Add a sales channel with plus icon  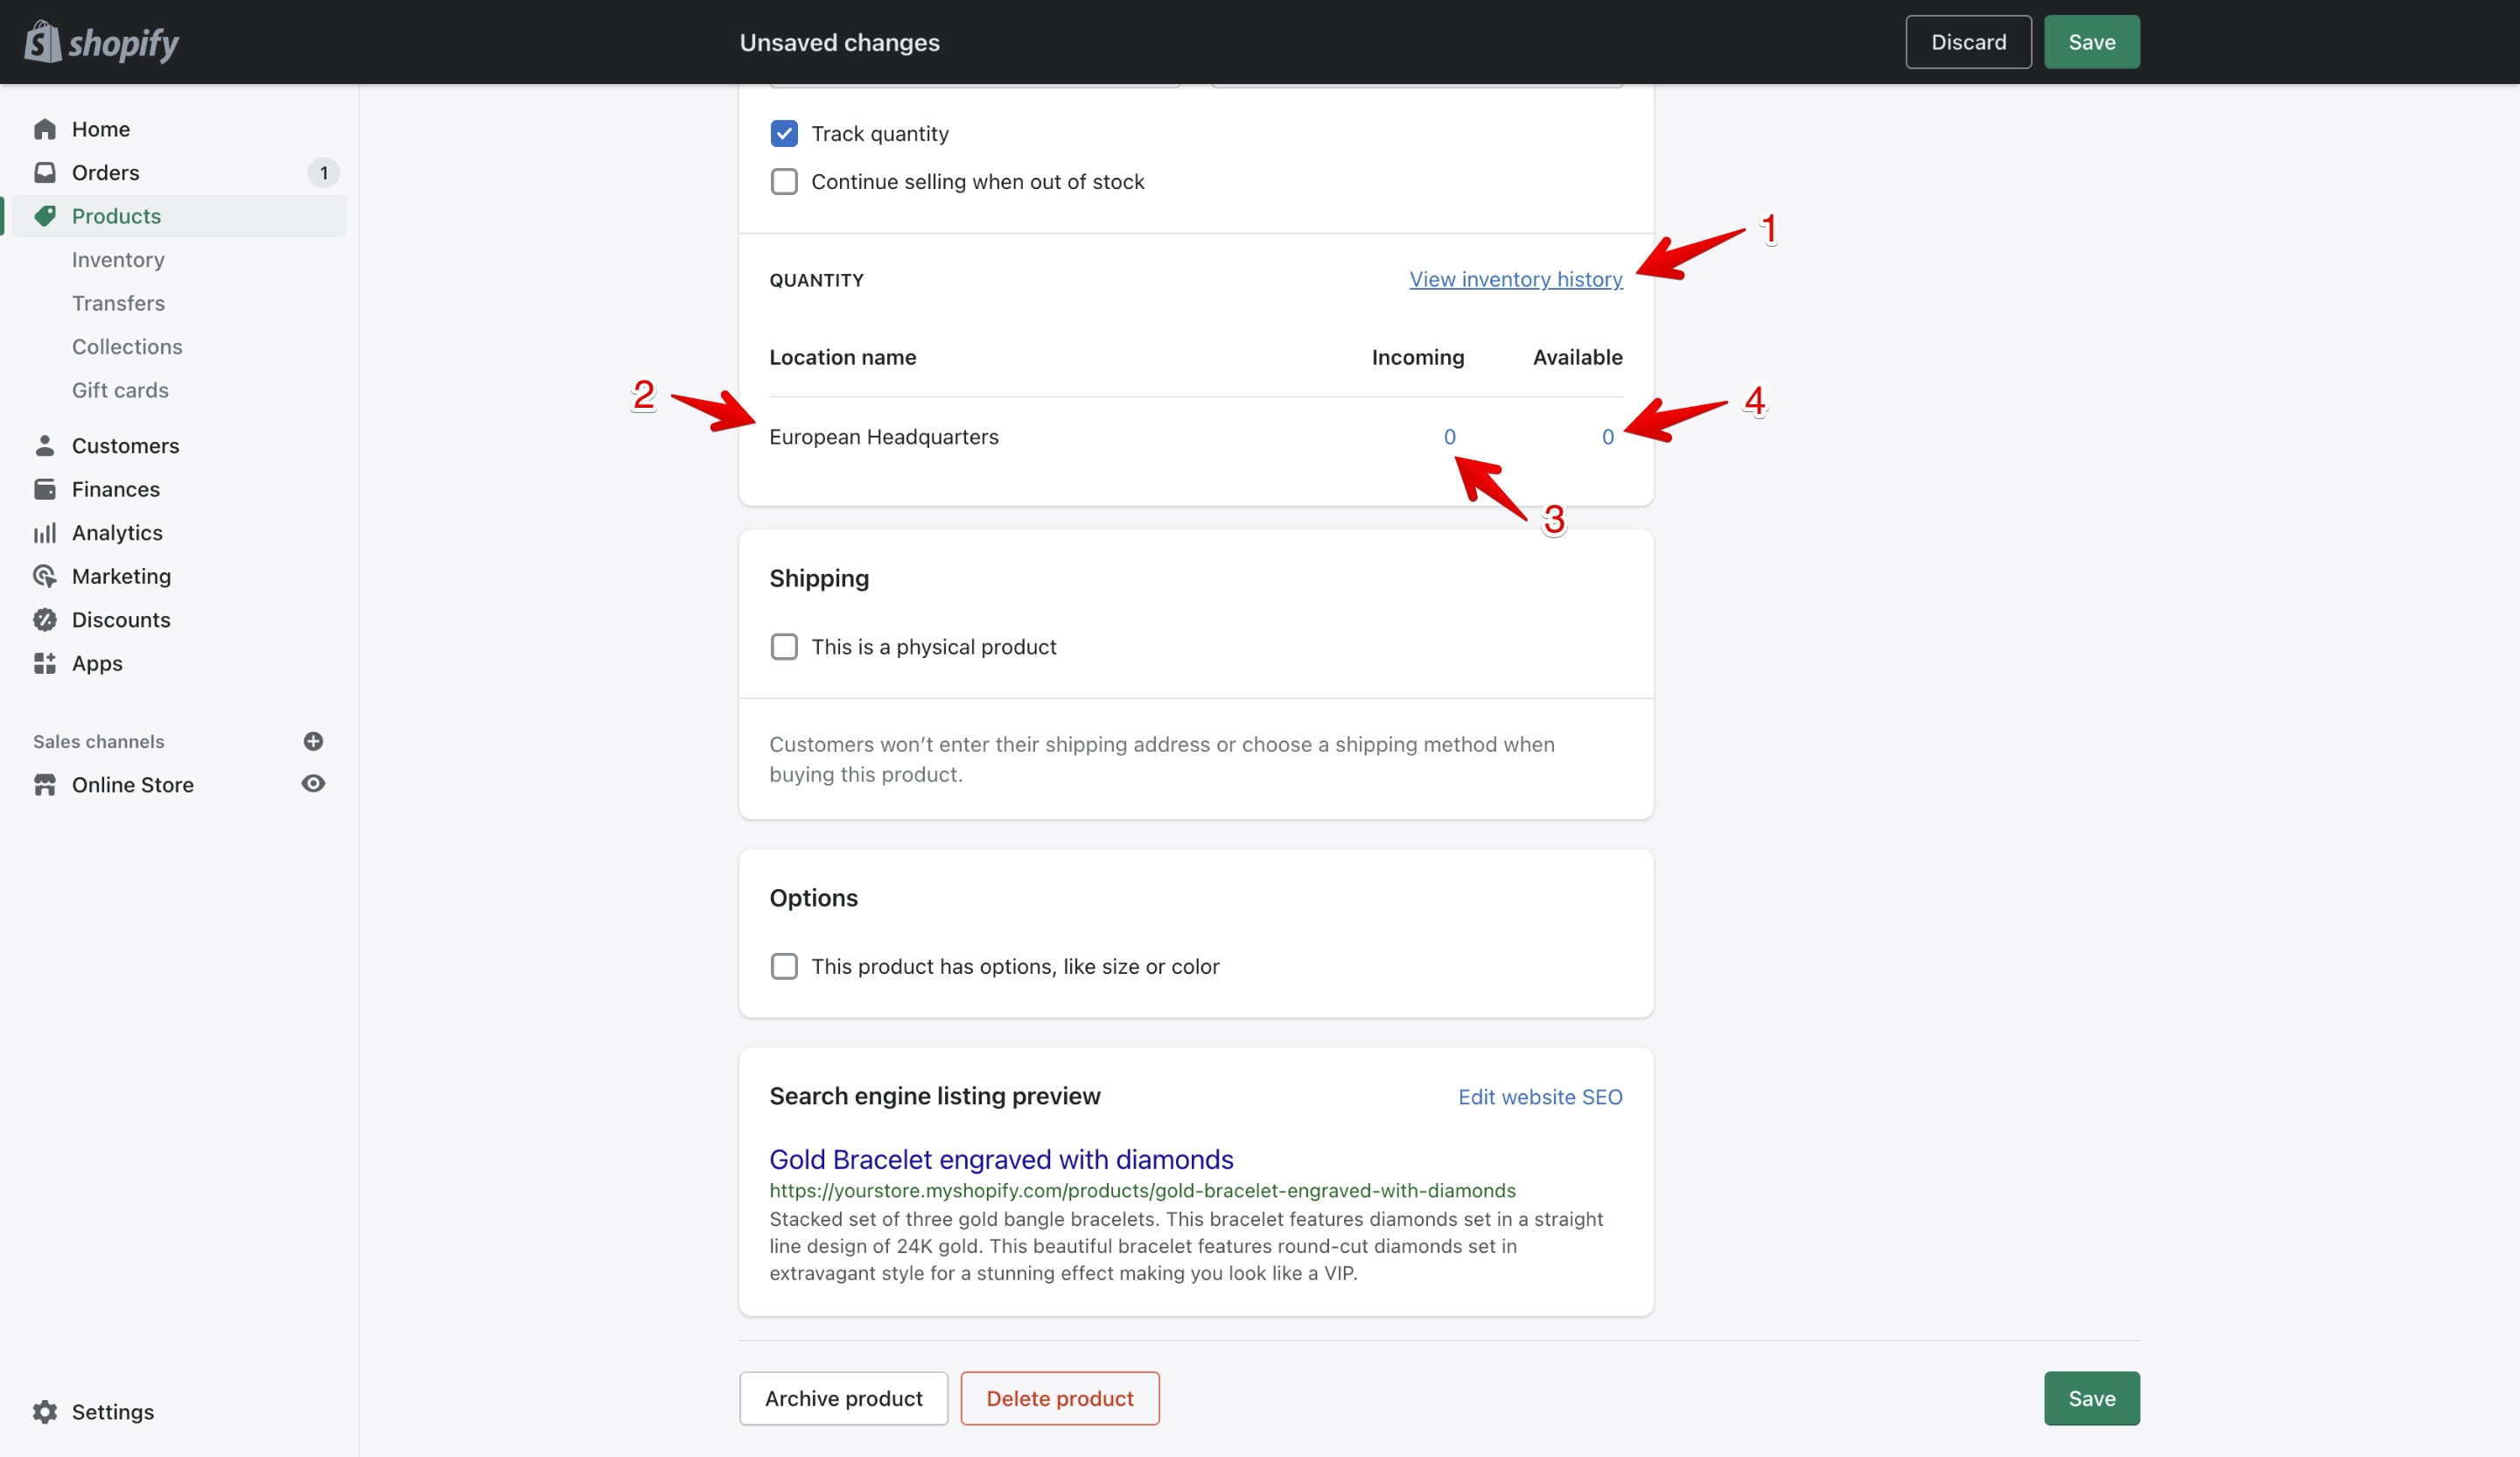coord(313,741)
